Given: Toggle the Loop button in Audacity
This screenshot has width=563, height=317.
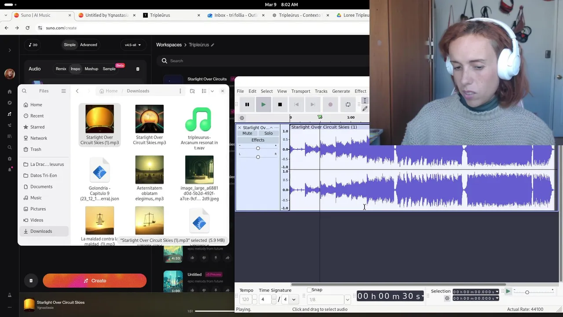Looking at the screenshot, I should [x=348, y=104].
